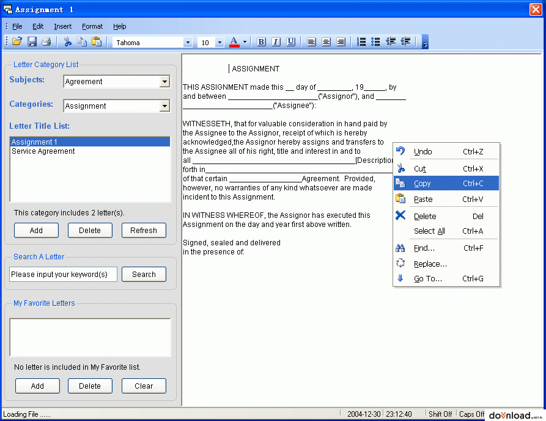Viewport: 546px width, 421px height.
Task: Apply numbered list formatting
Action: click(x=361, y=42)
